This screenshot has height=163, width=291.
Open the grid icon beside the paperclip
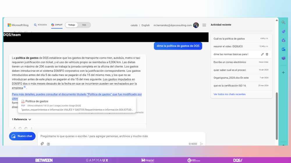[48, 144]
